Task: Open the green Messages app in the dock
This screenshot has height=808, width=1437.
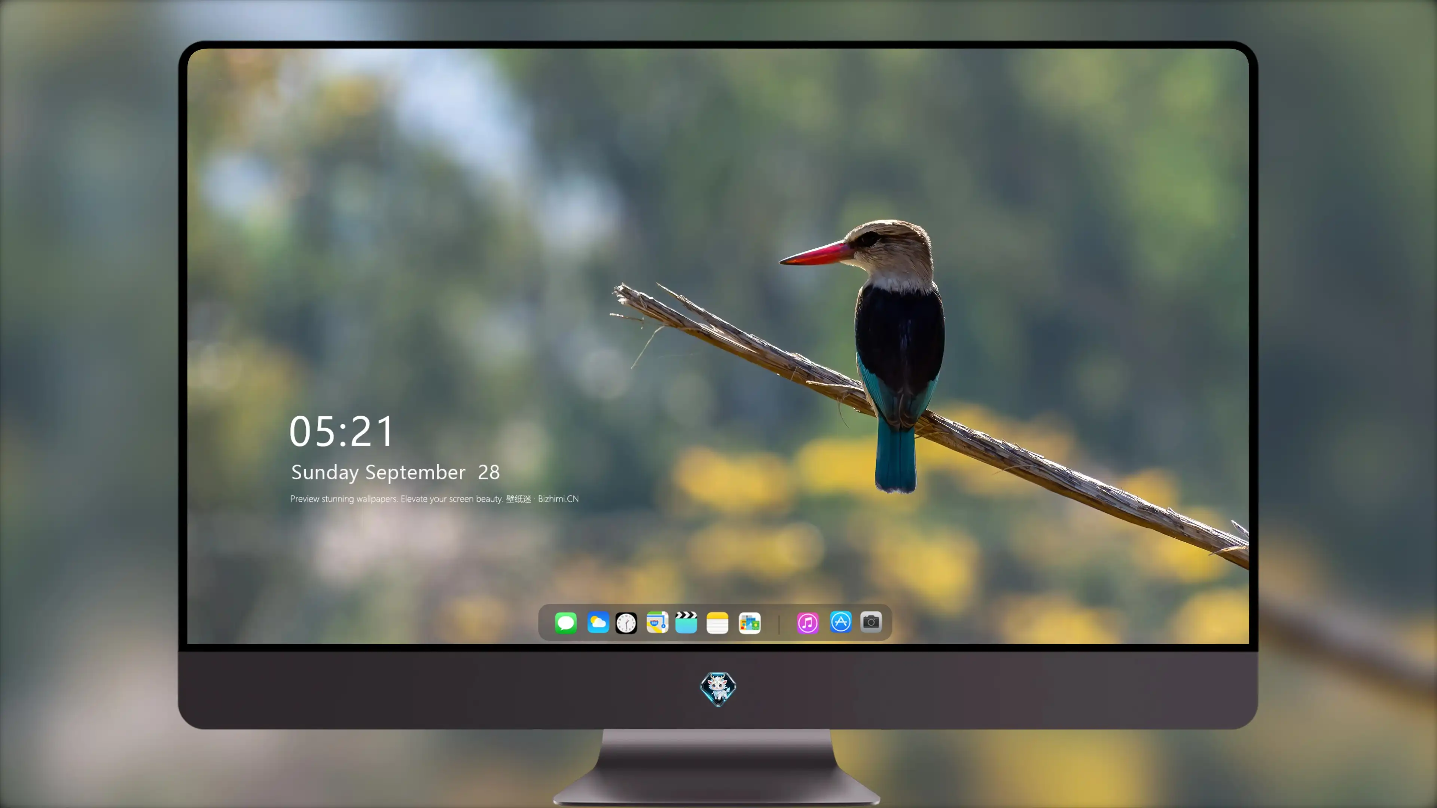Action: pos(566,622)
